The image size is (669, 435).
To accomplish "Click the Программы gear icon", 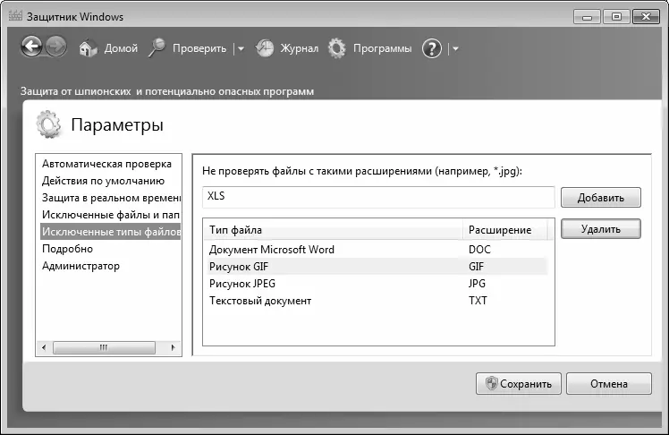I will [x=337, y=48].
